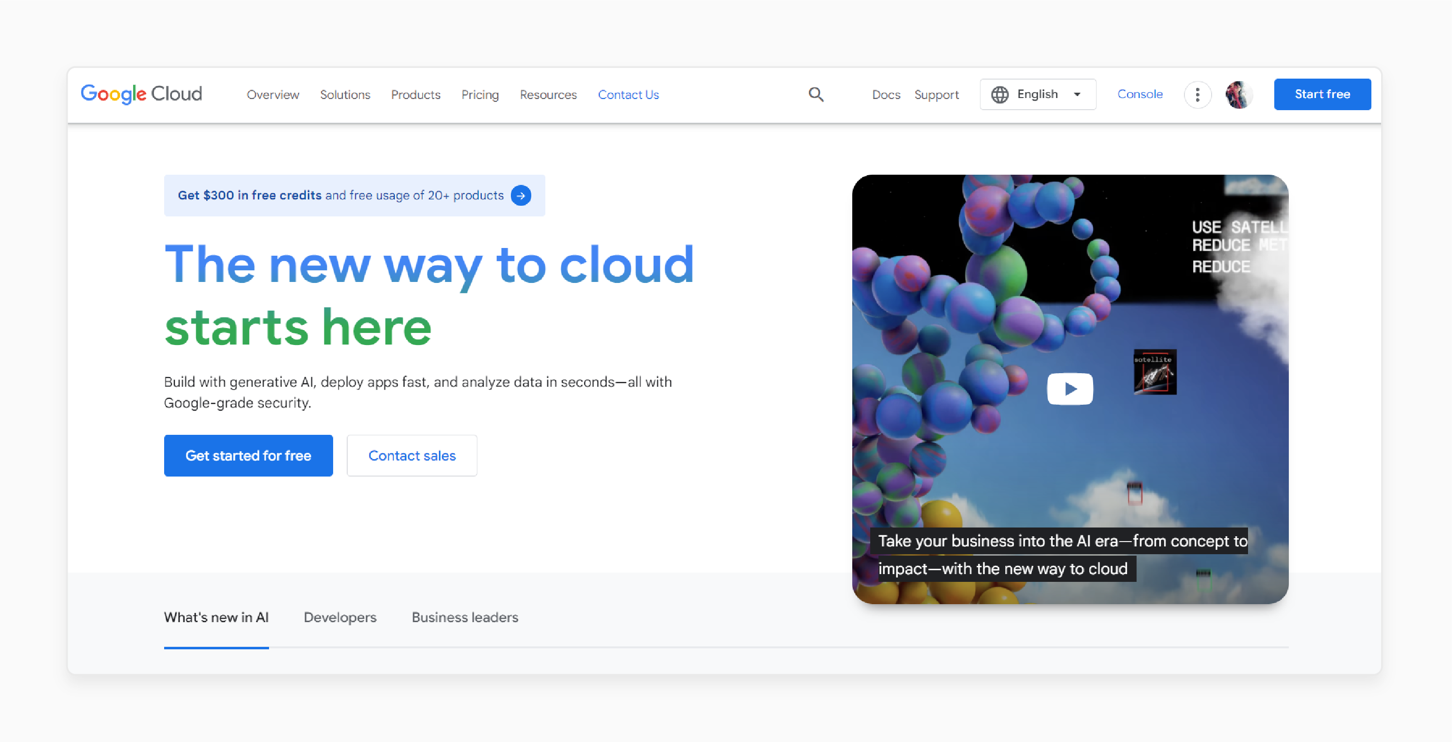
Task: Click the 'starts here' green headline text
Action: pos(298,328)
